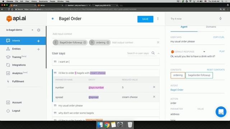Select the highlighted 'cream cheese' annotation
The width and height of the screenshot is (230, 129).
(x=98, y=73)
